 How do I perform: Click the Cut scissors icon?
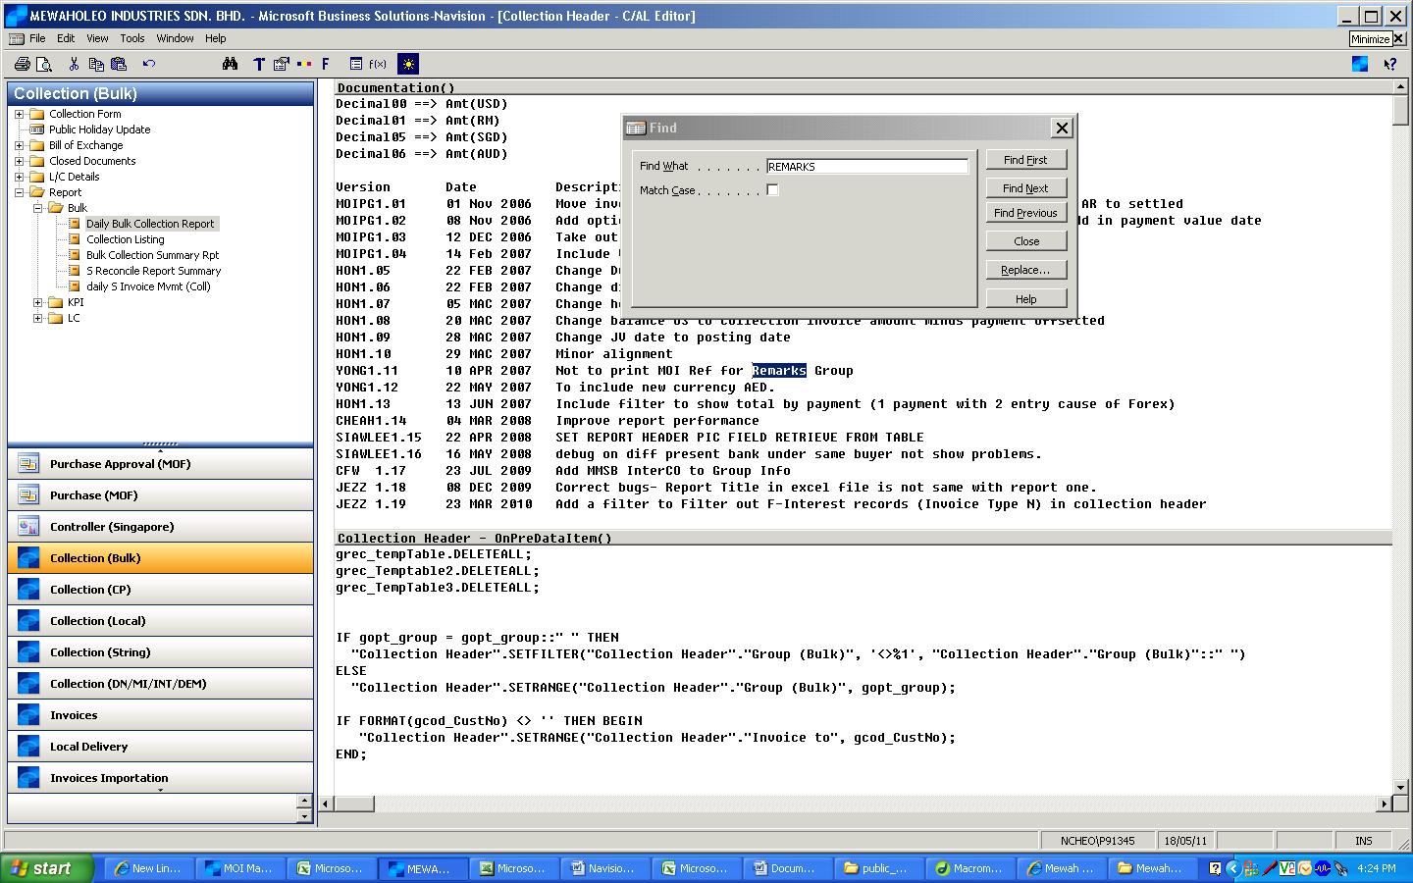74,64
